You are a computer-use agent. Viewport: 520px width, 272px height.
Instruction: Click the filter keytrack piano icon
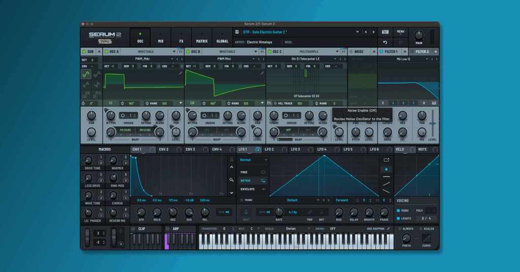tap(434, 103)
